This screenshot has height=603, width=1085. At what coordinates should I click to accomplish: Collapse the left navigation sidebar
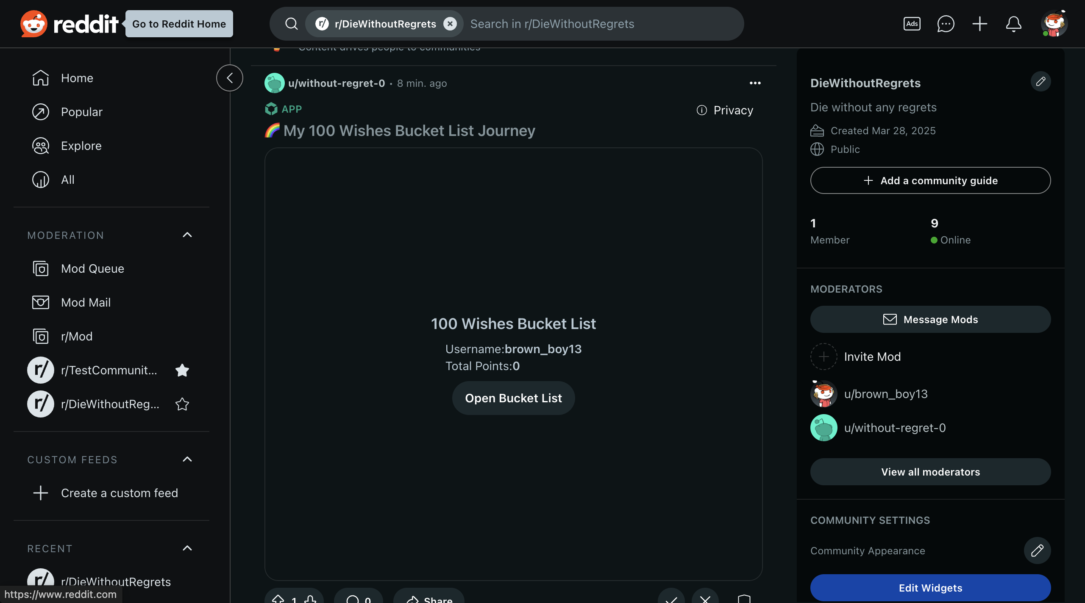pyautogui.click(x=229, y=78)
